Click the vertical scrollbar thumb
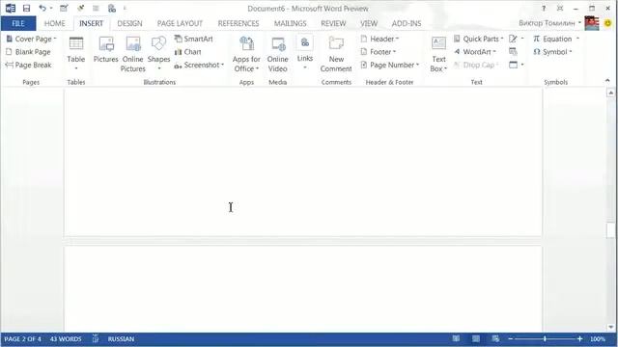618x347 pixels. (x=611, y=230)
